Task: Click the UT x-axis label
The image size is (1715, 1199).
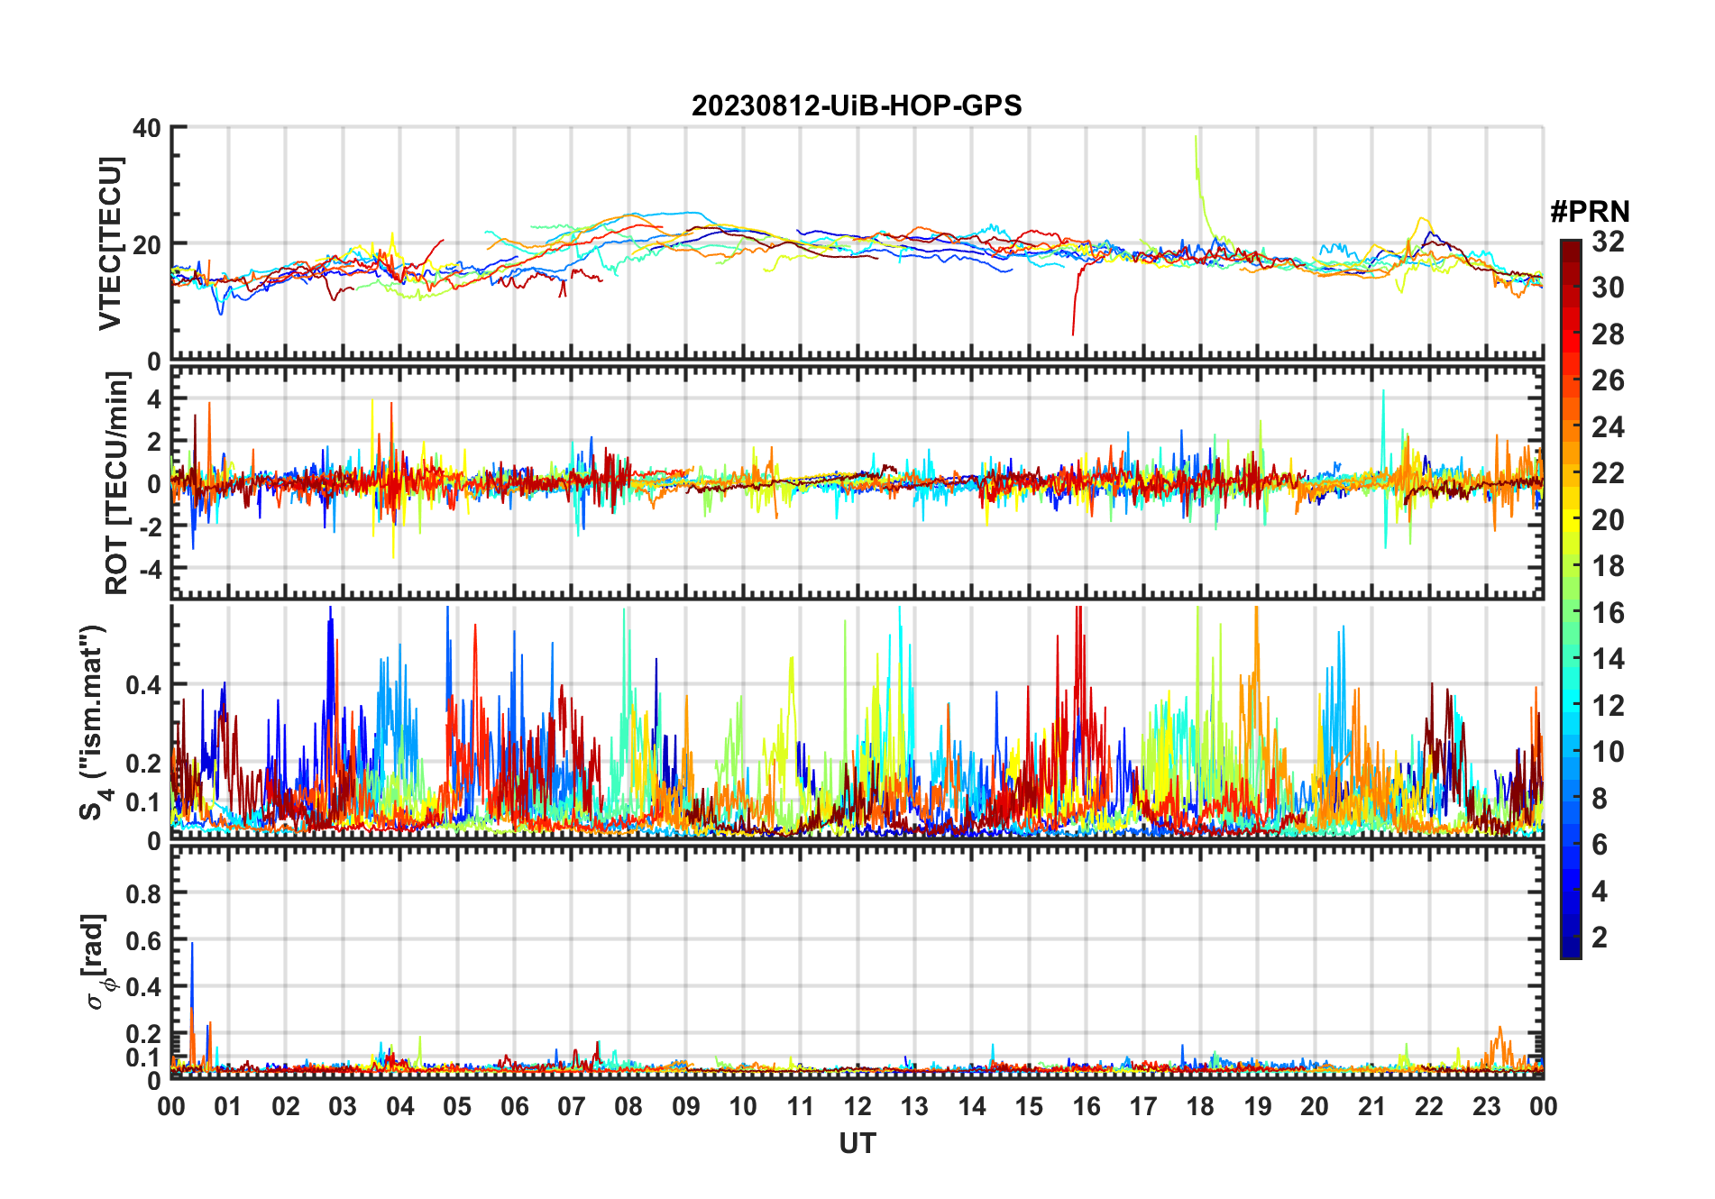Action: [857, 1144]
